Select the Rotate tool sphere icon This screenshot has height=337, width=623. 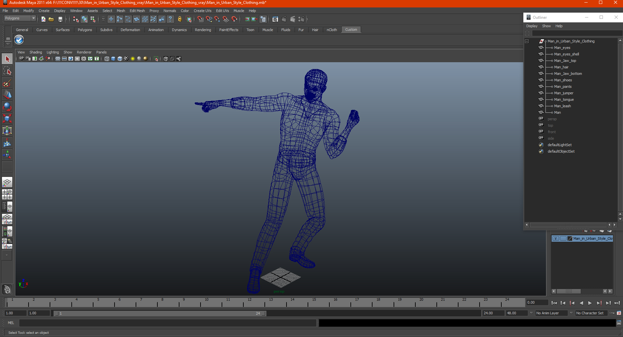7,107
